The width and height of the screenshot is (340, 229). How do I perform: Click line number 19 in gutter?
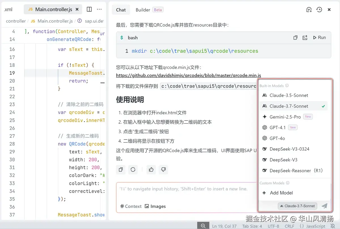(x=12, y=73)
